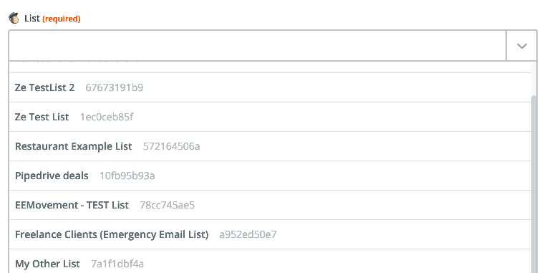Click list ID 572164506a
This screenshot has height=273, width=547.
pyautogui.click(x=172, y=146)
